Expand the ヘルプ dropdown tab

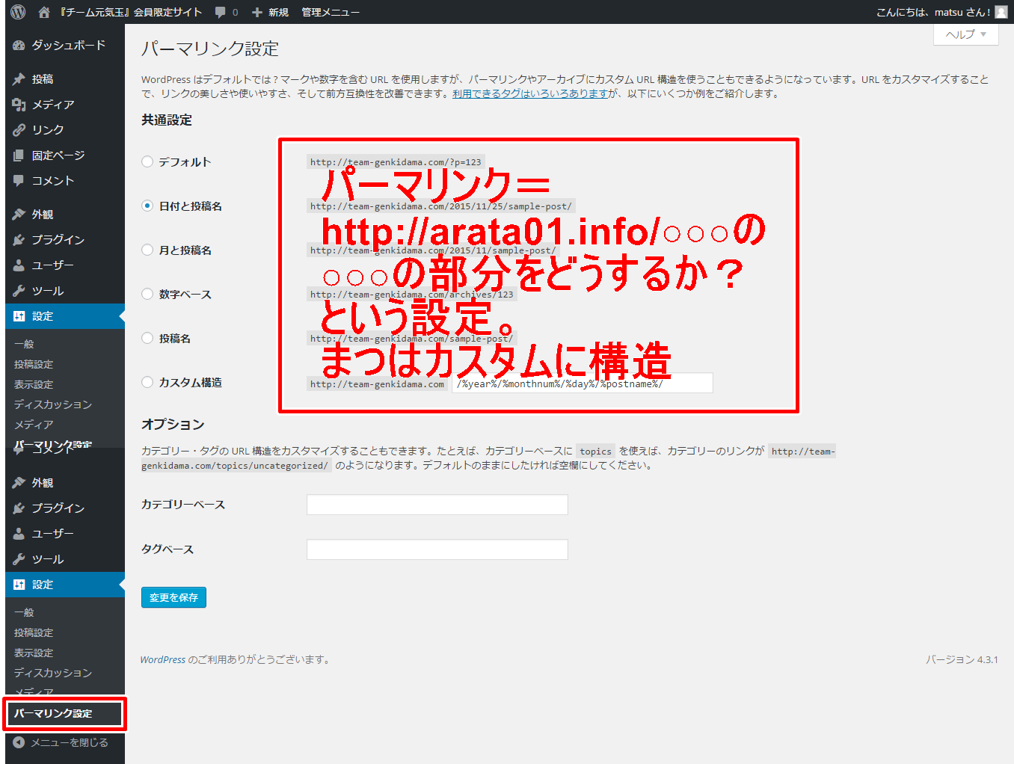coord(966,34)
